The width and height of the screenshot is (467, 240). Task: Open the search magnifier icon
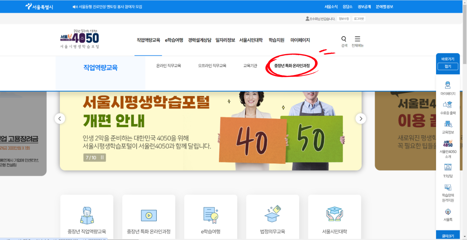pyautogui.click(x=344, y=39)
